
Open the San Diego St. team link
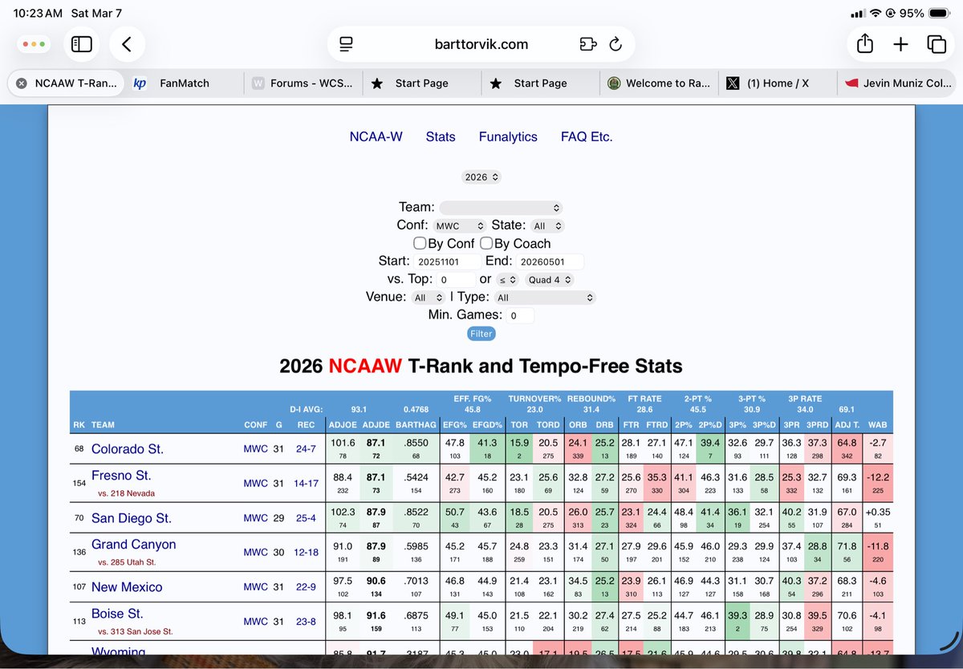tap(132, 518)
